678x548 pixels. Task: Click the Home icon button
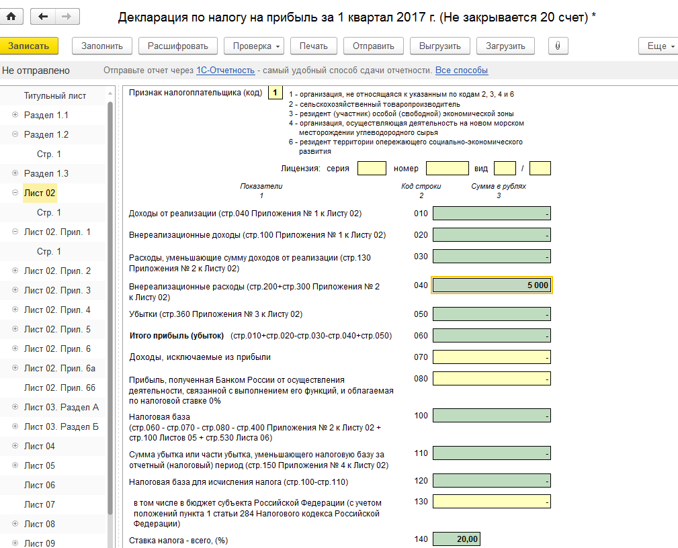click(x=11, y=17)
